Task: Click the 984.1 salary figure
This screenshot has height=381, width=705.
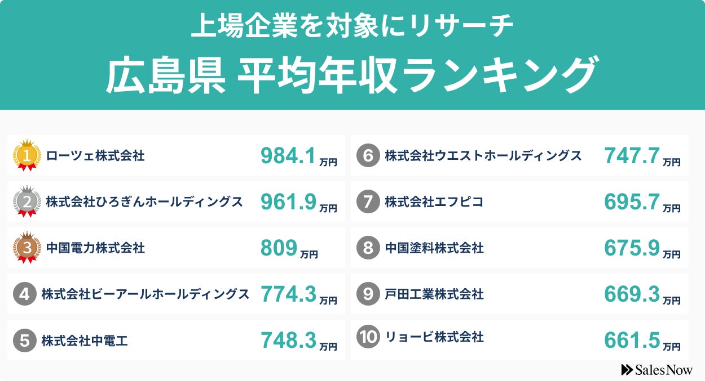Action: coord(288,156)
